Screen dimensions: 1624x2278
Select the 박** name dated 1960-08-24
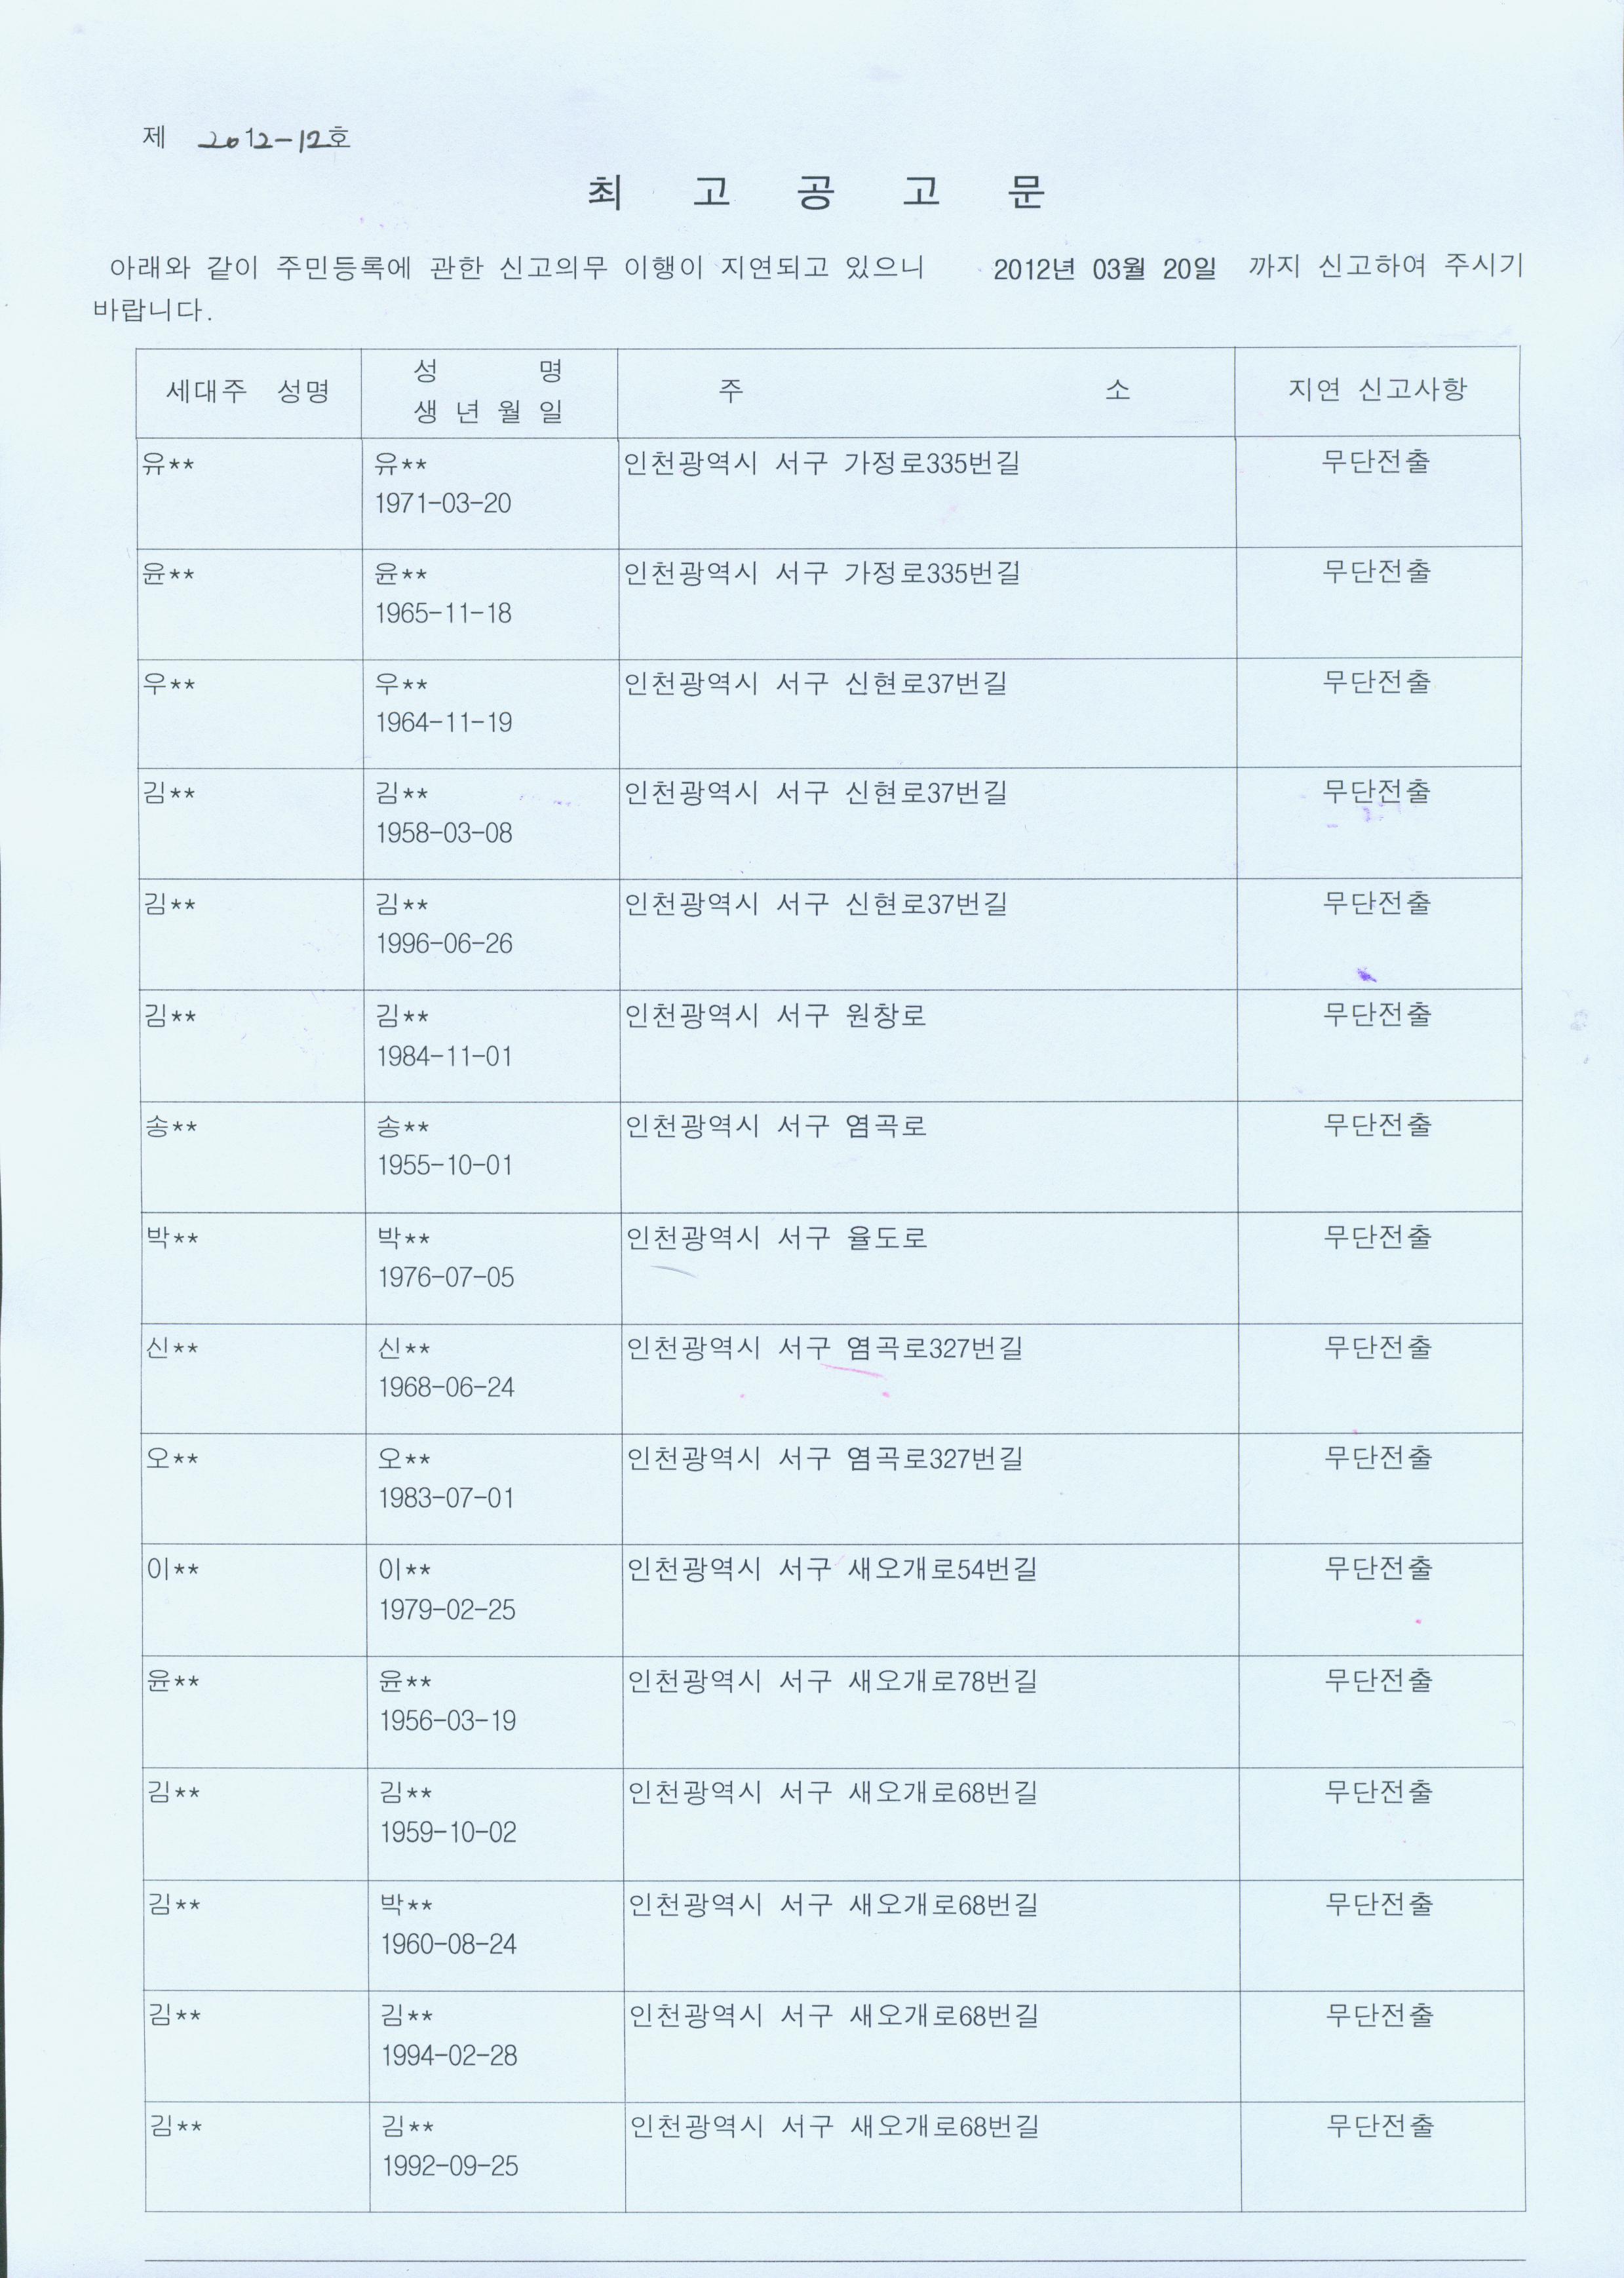(x=406, y=1904)
